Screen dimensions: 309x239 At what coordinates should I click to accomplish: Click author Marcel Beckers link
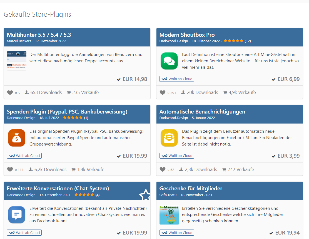[19, 41]
